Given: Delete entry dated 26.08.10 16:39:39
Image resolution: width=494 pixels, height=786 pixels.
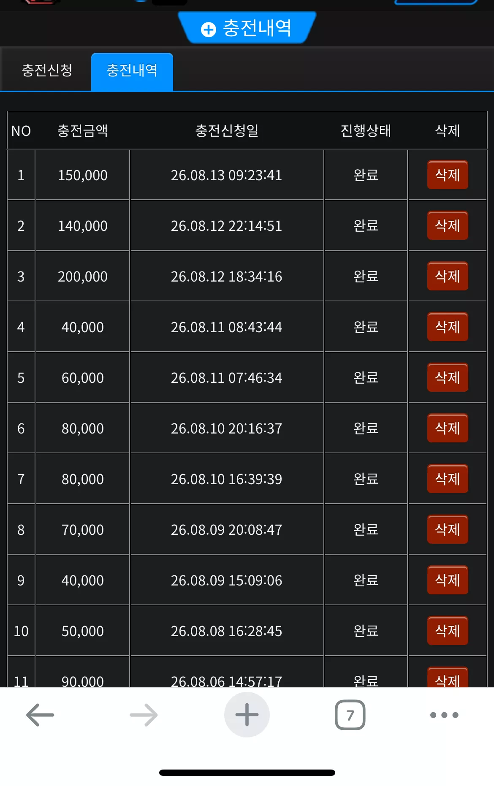Looking at the screenshot, I should tap(448, 479).
